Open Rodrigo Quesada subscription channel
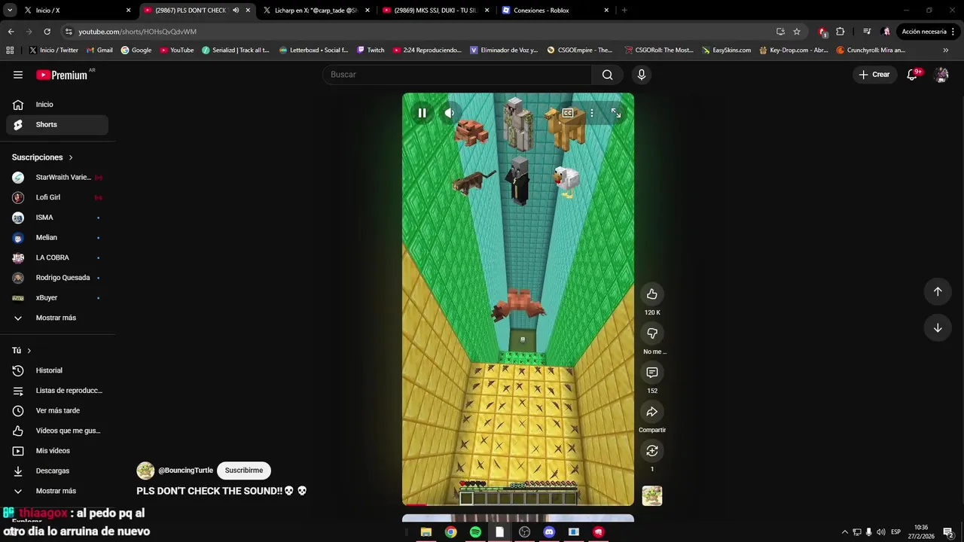This screenshot has height=542, width=964. point(57,278)
